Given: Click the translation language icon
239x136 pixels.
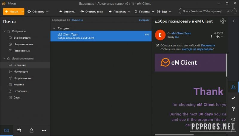Looking at the screenshot, I should click(x=157, y=45).
